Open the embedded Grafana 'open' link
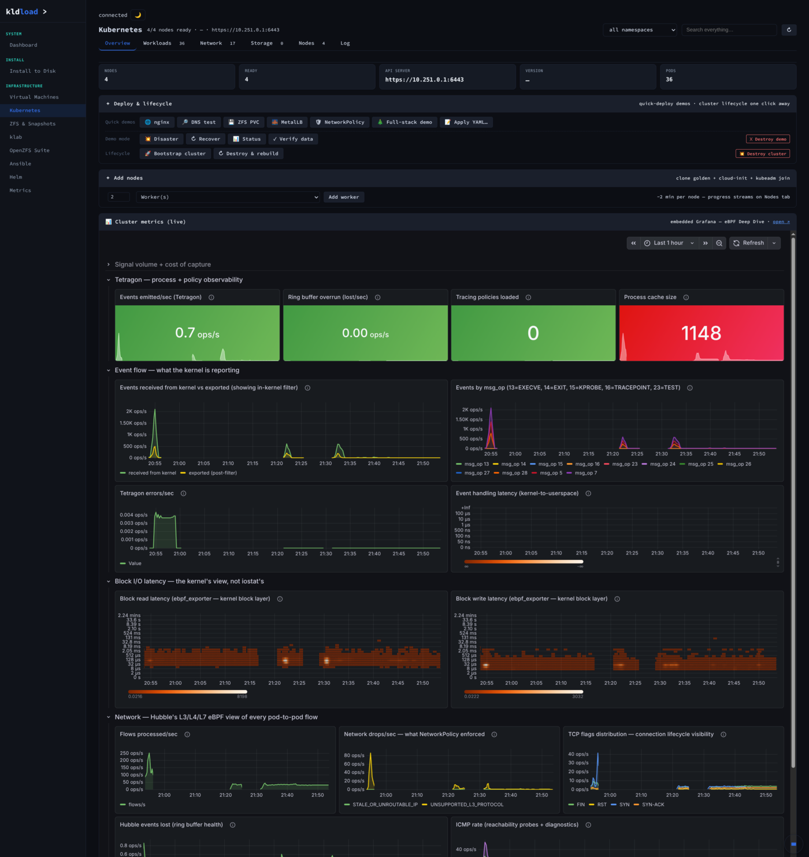This screenshot has width=809, height=857. click(x=781, y=222)
